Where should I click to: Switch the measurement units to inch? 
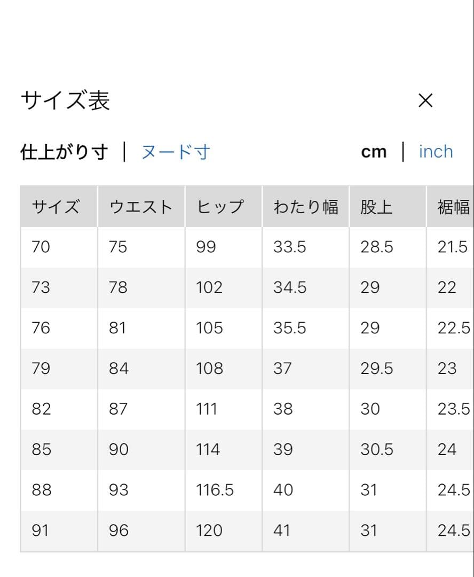click(436, 152)
